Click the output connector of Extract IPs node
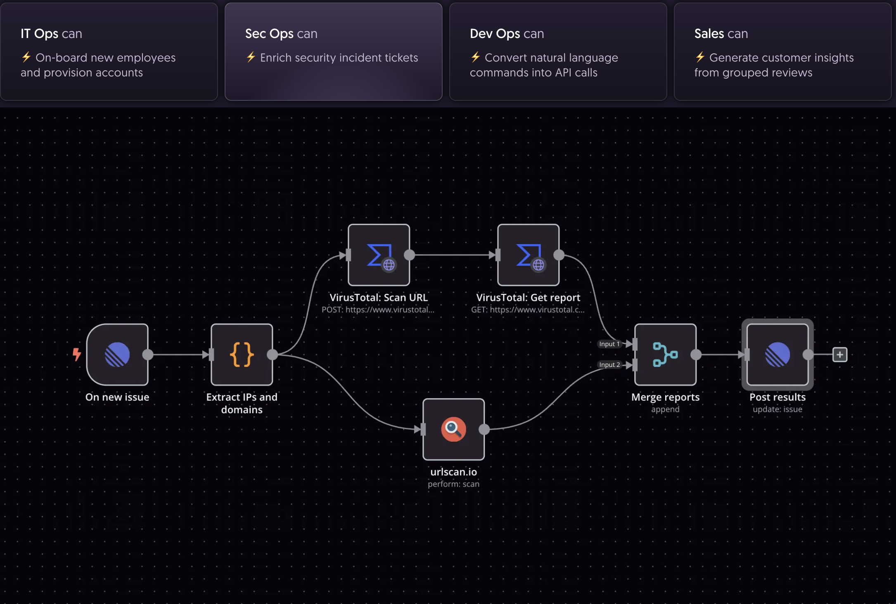Screen dimensions: 896x604 273,354
